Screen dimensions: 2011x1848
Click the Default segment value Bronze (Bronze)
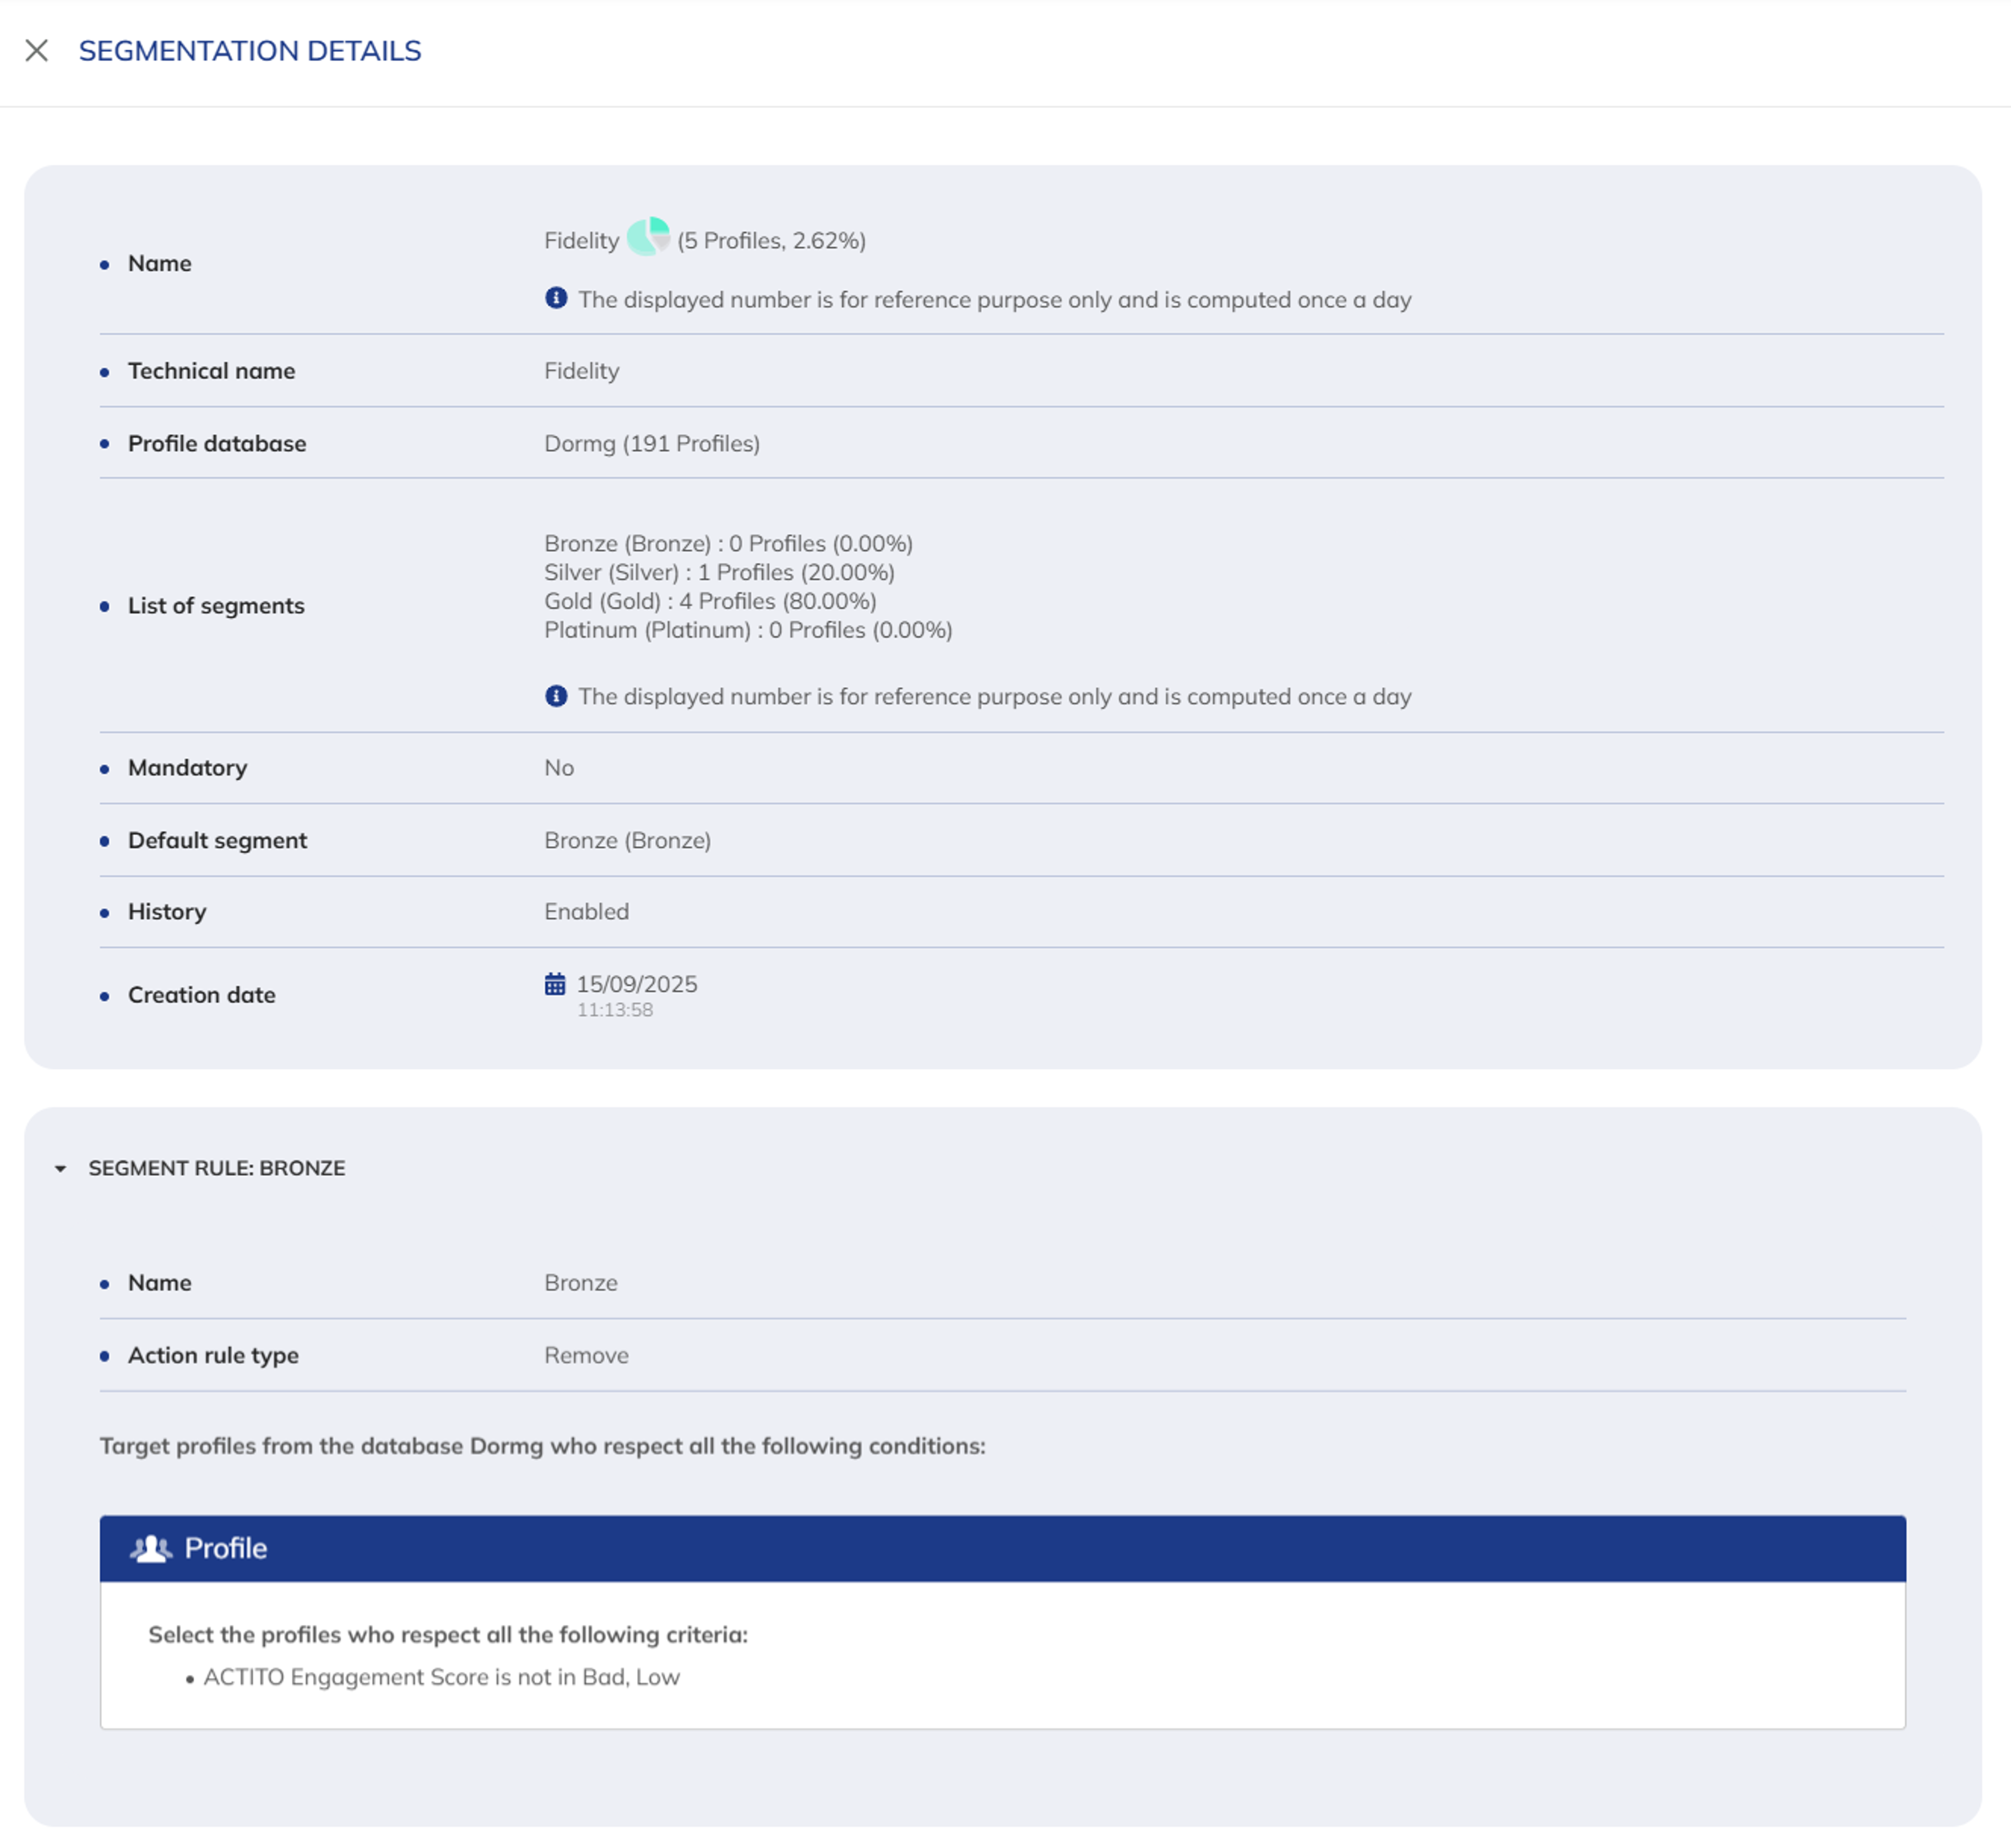(x=627, y=840)
